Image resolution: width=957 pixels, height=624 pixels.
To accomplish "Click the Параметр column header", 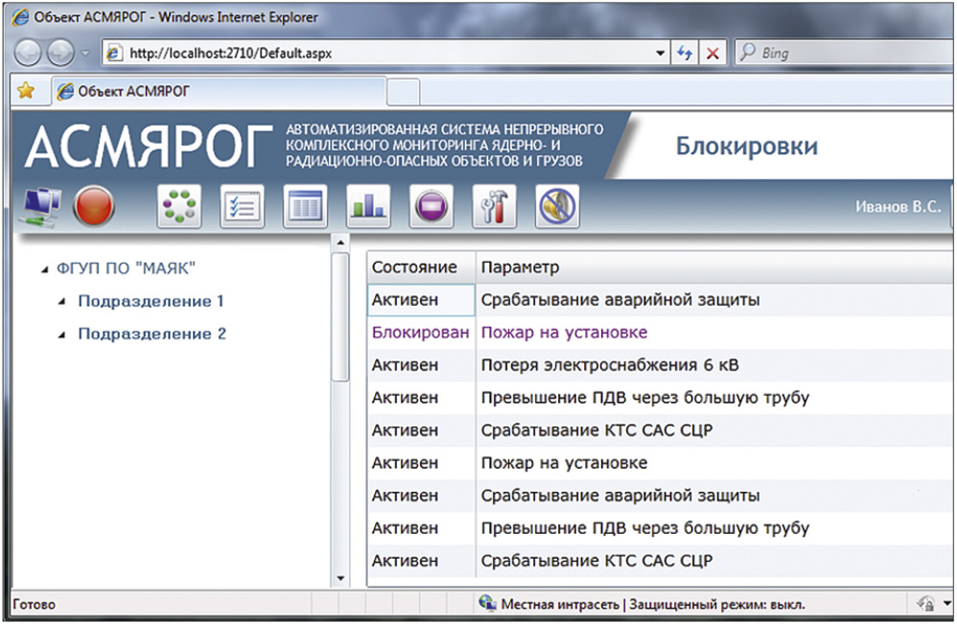I will click(715, 267).
